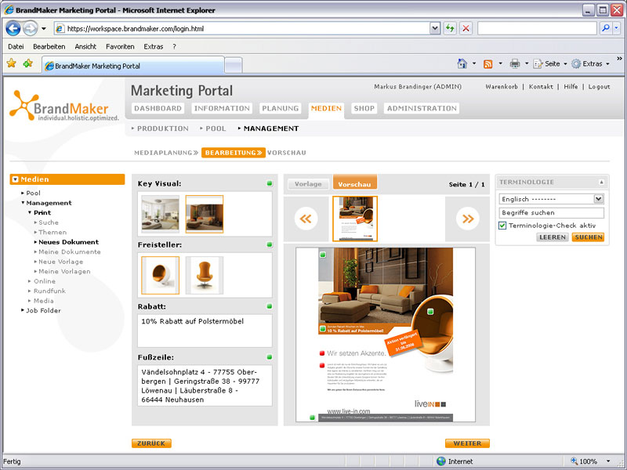Screen dimensions: 627x470
Task: Click the IE back navigation button
Action: pyautogui.click(x=13, y=28)
